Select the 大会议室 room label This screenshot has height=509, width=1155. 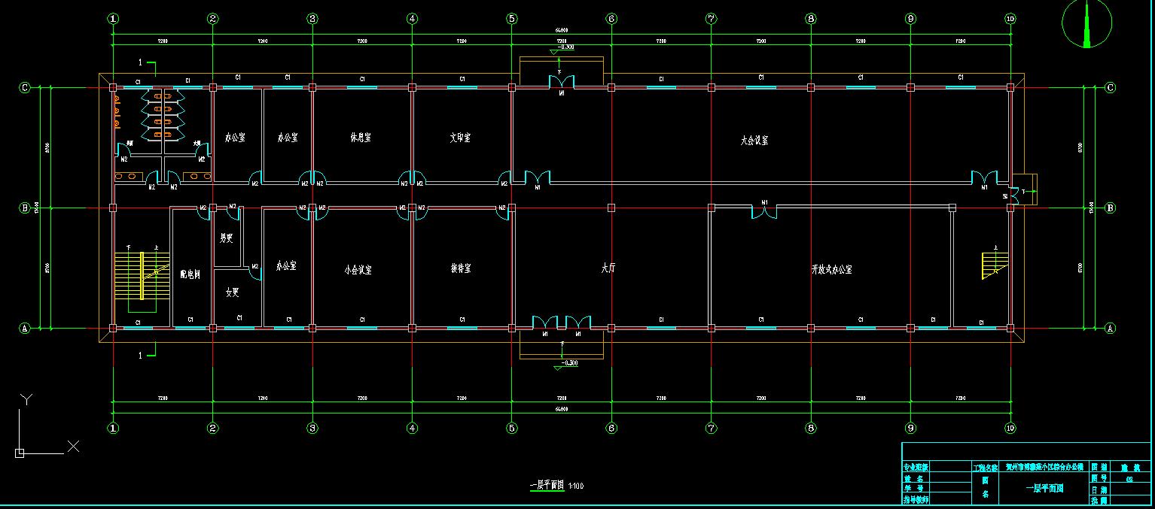click(x=754, y=141)
